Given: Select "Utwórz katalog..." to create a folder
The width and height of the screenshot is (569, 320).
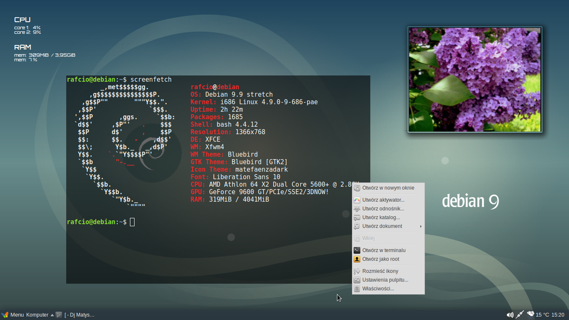Looking at the screenshot, I should (x=388, y=218).
